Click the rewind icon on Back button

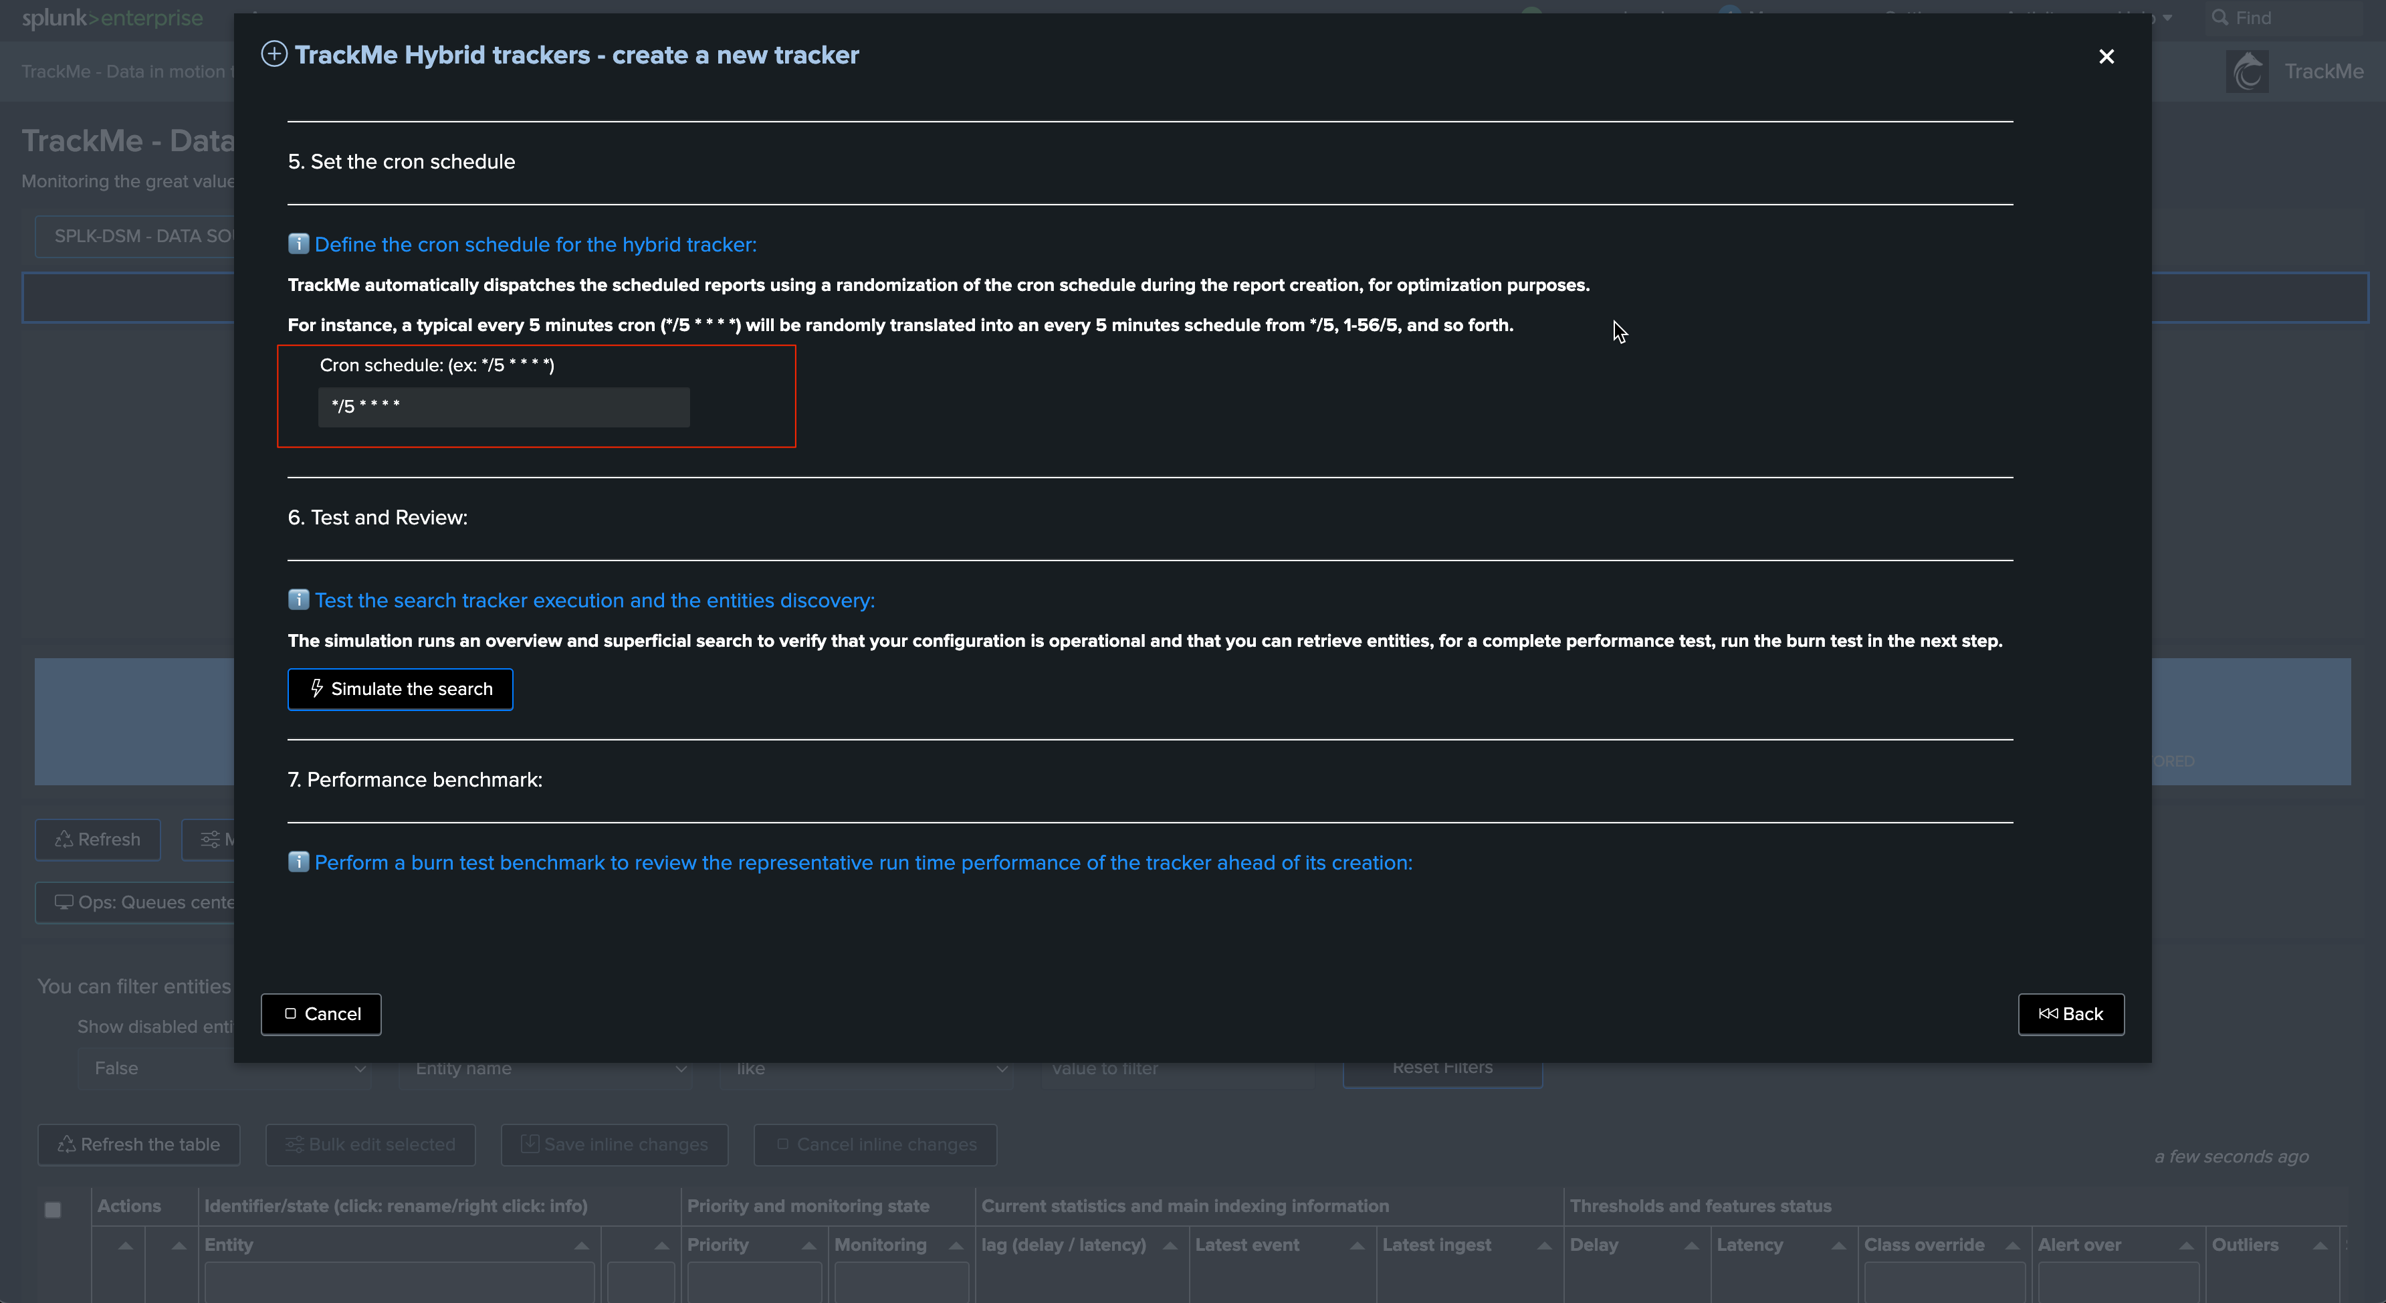(x=2049, y=1014)
